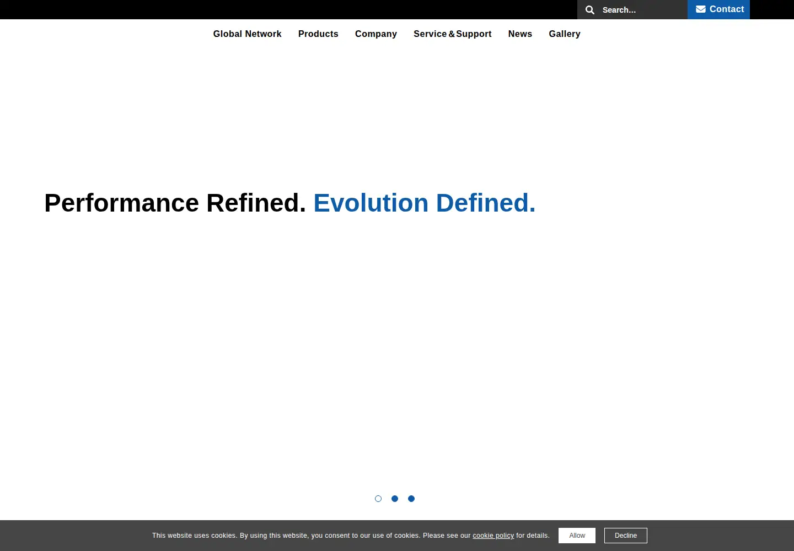Select the third carousel slide dot
This screenshot has height=551, width=794.
(x=411, y=499)
